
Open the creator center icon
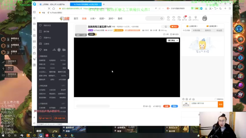click(x=196, y=18)
